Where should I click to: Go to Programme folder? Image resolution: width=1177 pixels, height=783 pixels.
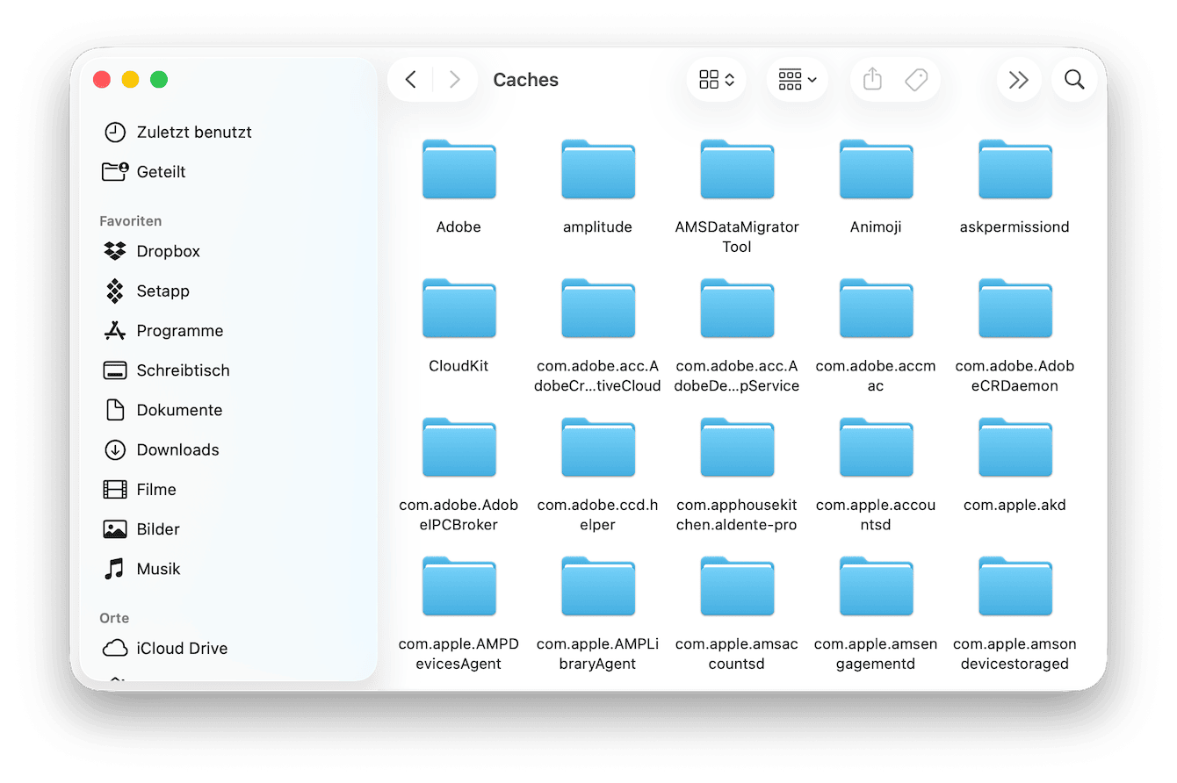coord(179,331)
